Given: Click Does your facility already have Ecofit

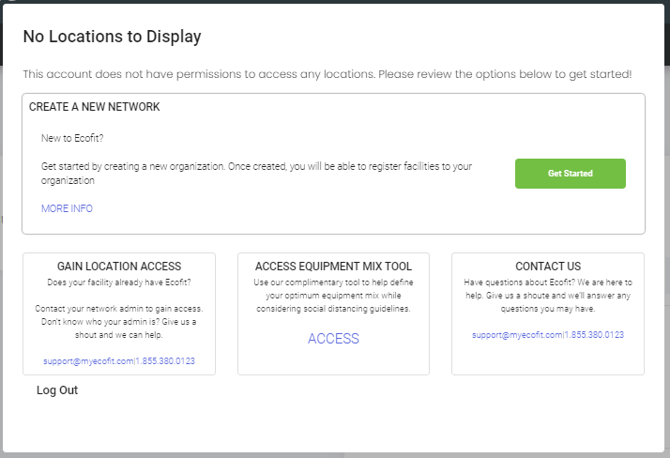Looking at the screenshot, I should click(x=119, y=282).
